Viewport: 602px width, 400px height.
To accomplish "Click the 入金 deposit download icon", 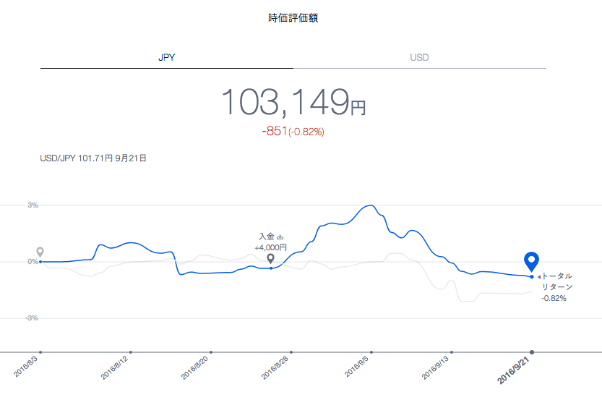I will pos(280,237).
